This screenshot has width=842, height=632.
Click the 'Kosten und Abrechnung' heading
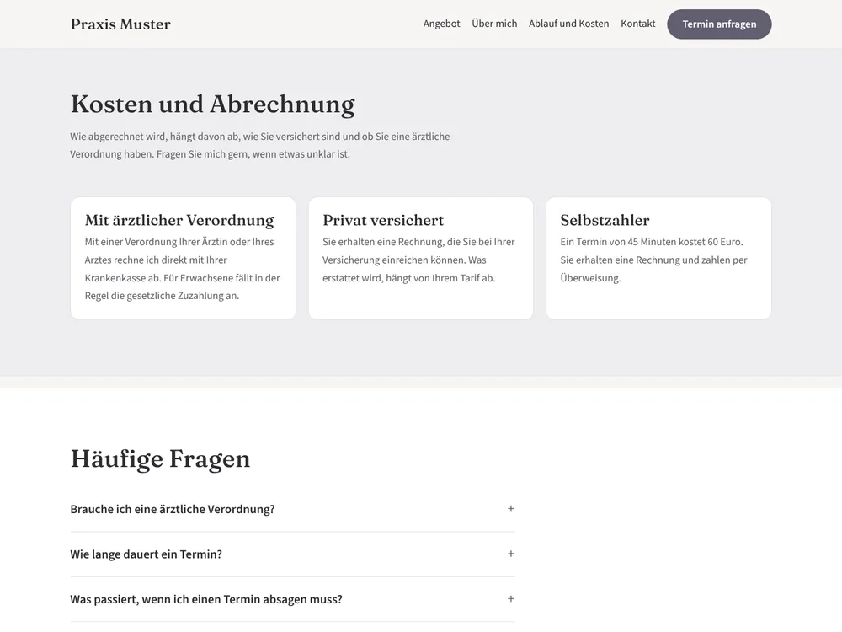[213, 104]
